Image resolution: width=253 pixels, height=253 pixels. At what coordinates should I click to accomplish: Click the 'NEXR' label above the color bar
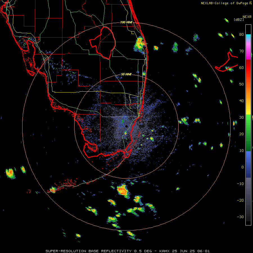247,17
